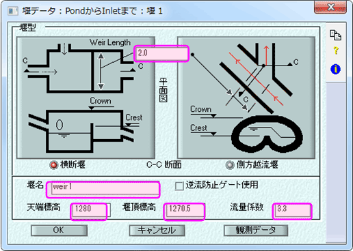353x251 pixels.
Task: Open the 観測データ button
Action: click(x=256, y=231)
